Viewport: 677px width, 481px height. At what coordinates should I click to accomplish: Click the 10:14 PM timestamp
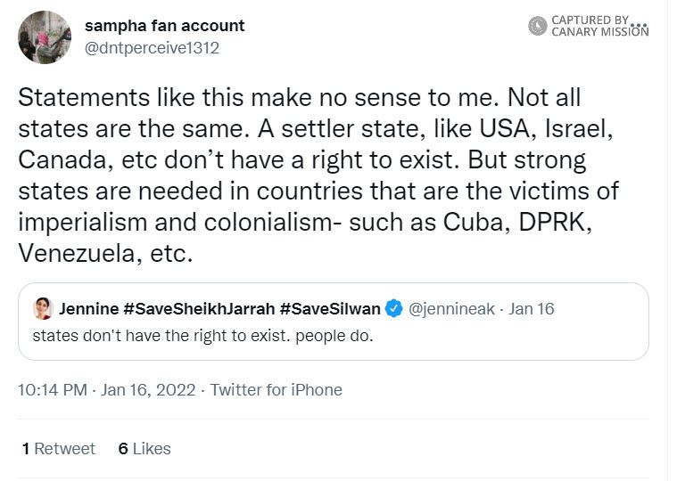coord(53,390)
